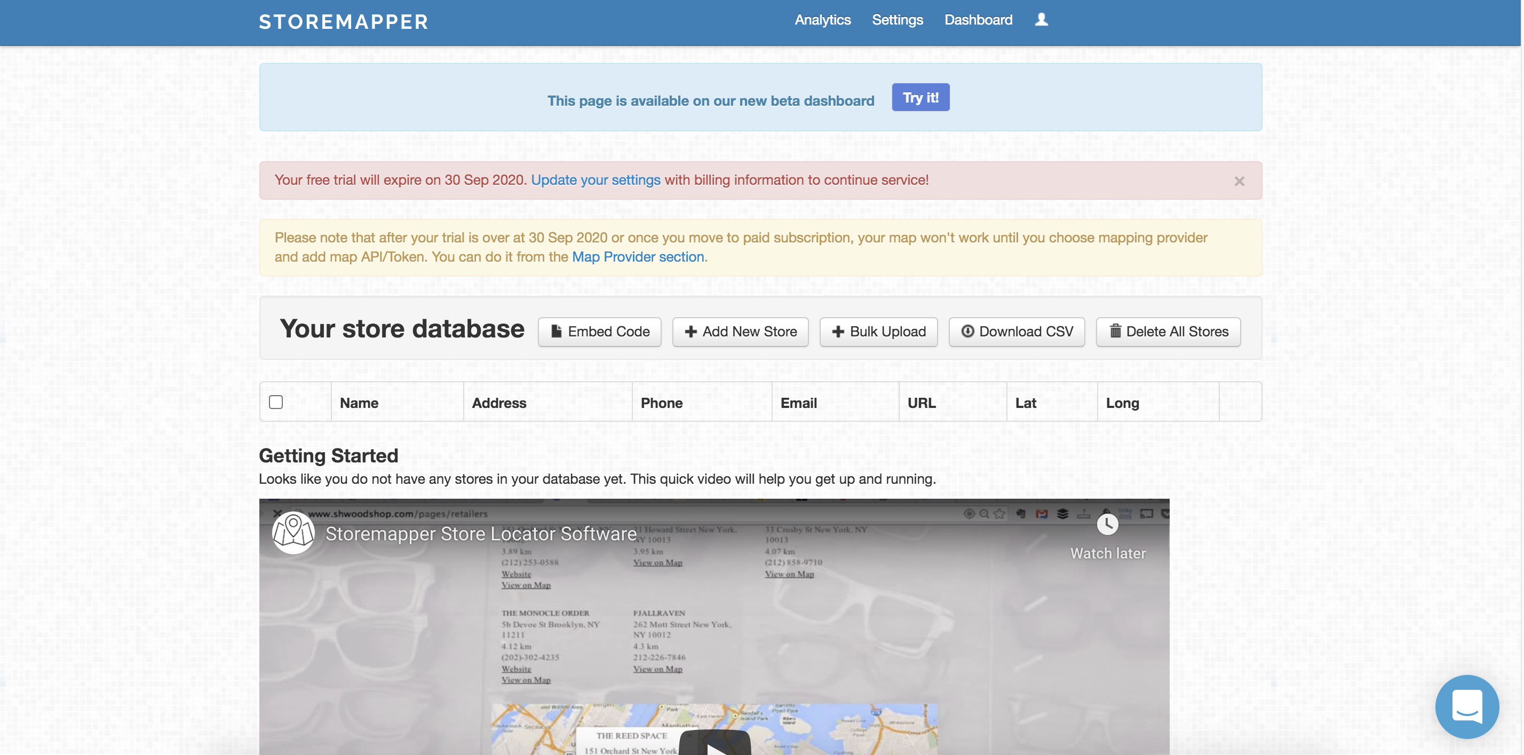Viewport: 1524px width, 755px height.
Task: Click the STOREMAPPER logo
Action: coord(343,22)
